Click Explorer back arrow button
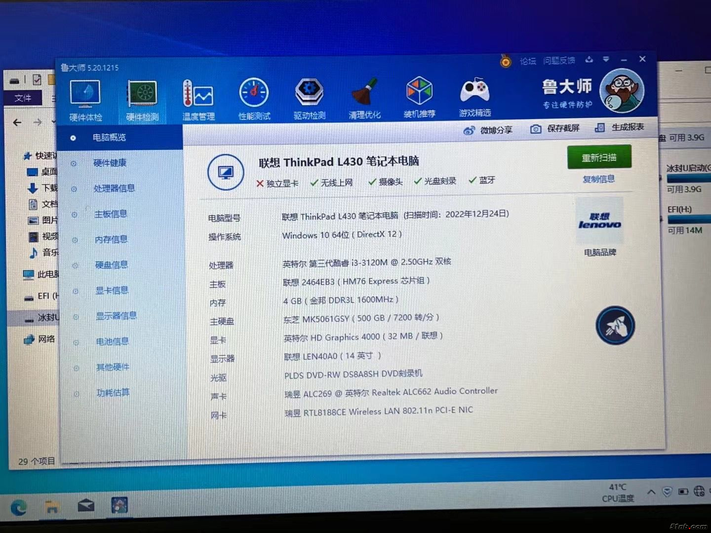This screenshot has height=533, width=711. [x=17, y=122]
